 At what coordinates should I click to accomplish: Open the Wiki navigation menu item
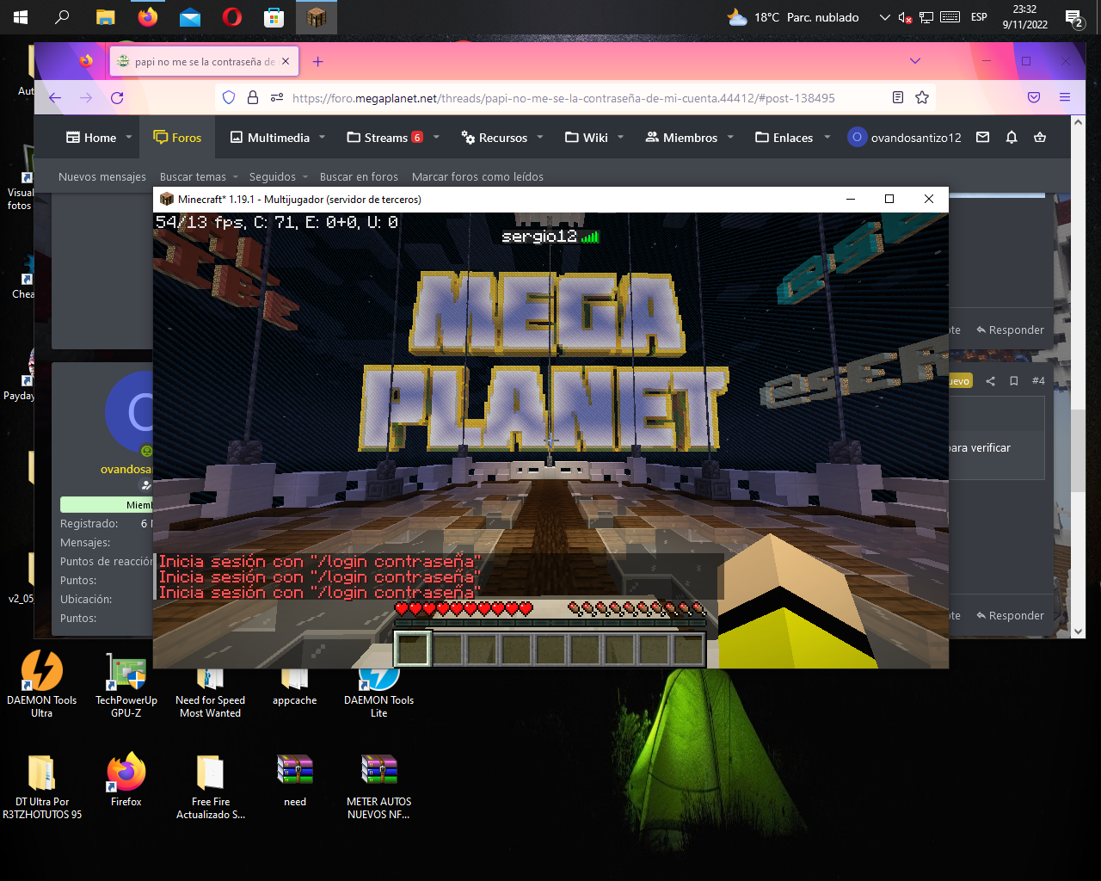tap(587, 138)
